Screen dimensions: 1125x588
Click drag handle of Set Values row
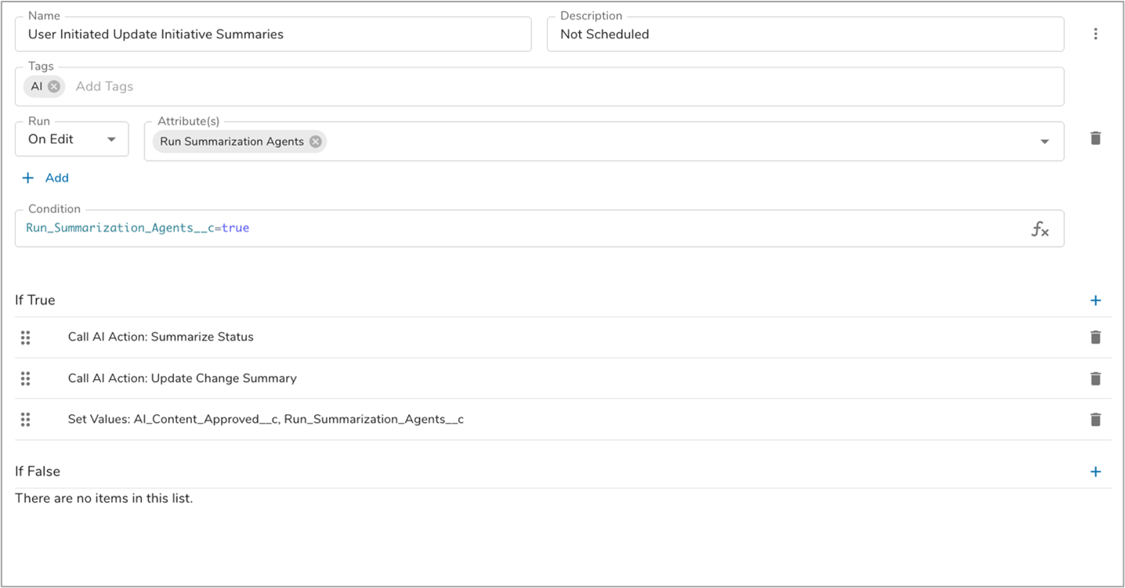(25, 420)
